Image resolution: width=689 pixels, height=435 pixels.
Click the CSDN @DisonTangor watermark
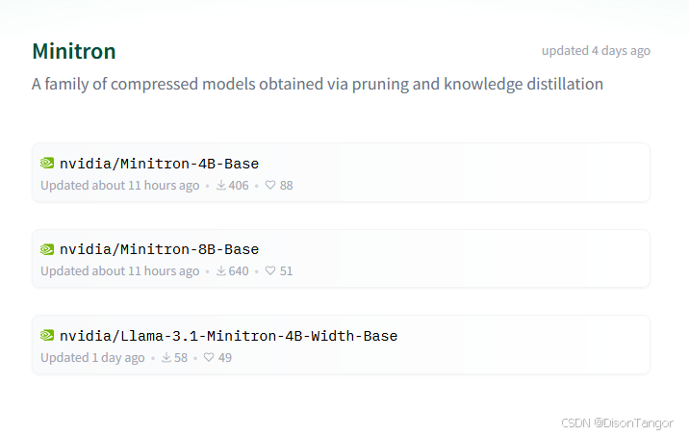[618, 422]
